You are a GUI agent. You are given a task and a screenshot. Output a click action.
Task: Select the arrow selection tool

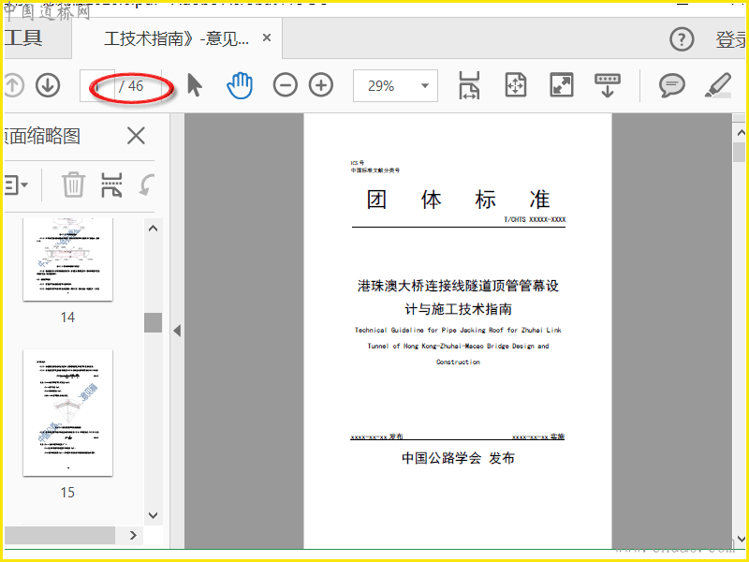(x=195, y=86)
